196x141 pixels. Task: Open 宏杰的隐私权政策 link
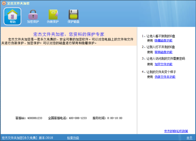176,131
